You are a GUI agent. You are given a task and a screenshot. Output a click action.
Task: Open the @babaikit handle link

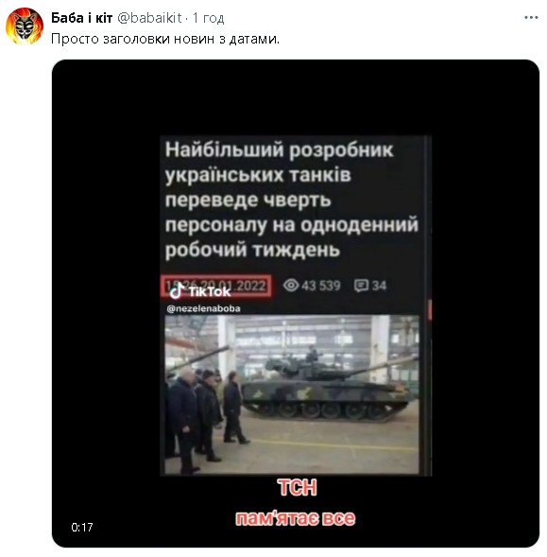pyautogui.click(x=149, y=17)
